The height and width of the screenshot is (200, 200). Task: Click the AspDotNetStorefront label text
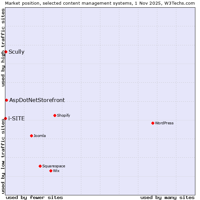37,100
